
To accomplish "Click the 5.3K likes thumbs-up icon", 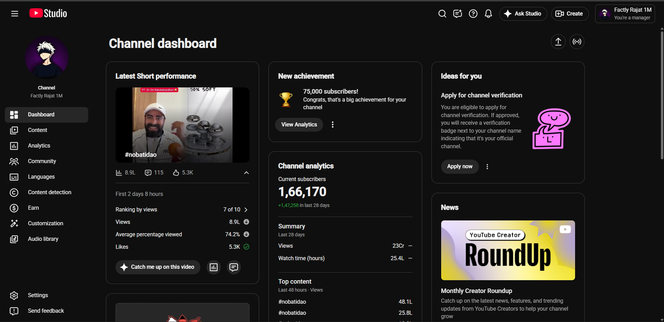I will (176, 173).
